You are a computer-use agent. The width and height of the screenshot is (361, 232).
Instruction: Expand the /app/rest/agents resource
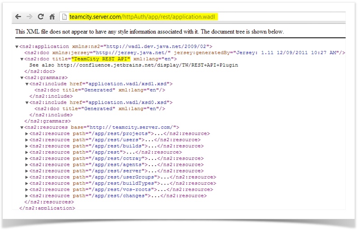(x=27, y=165)
